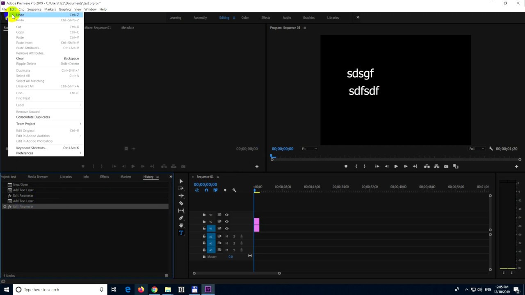
Task: Mute audio track A1
Action: coord(226,236)
